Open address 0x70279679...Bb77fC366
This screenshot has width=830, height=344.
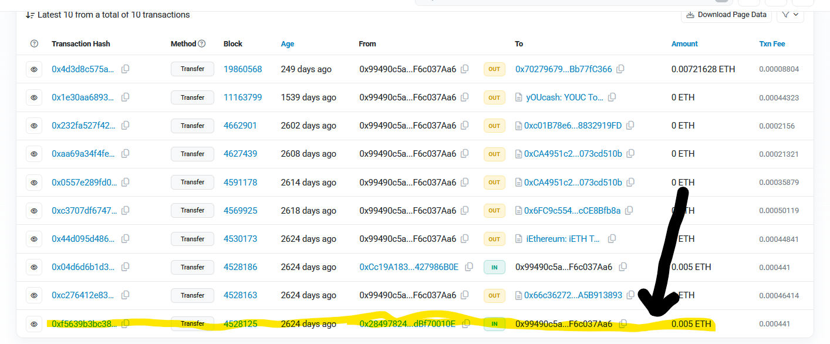(x=564, y=69)
